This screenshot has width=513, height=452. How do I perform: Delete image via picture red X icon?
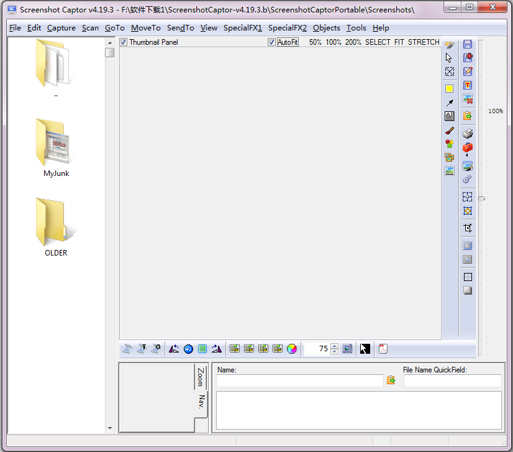468,99
